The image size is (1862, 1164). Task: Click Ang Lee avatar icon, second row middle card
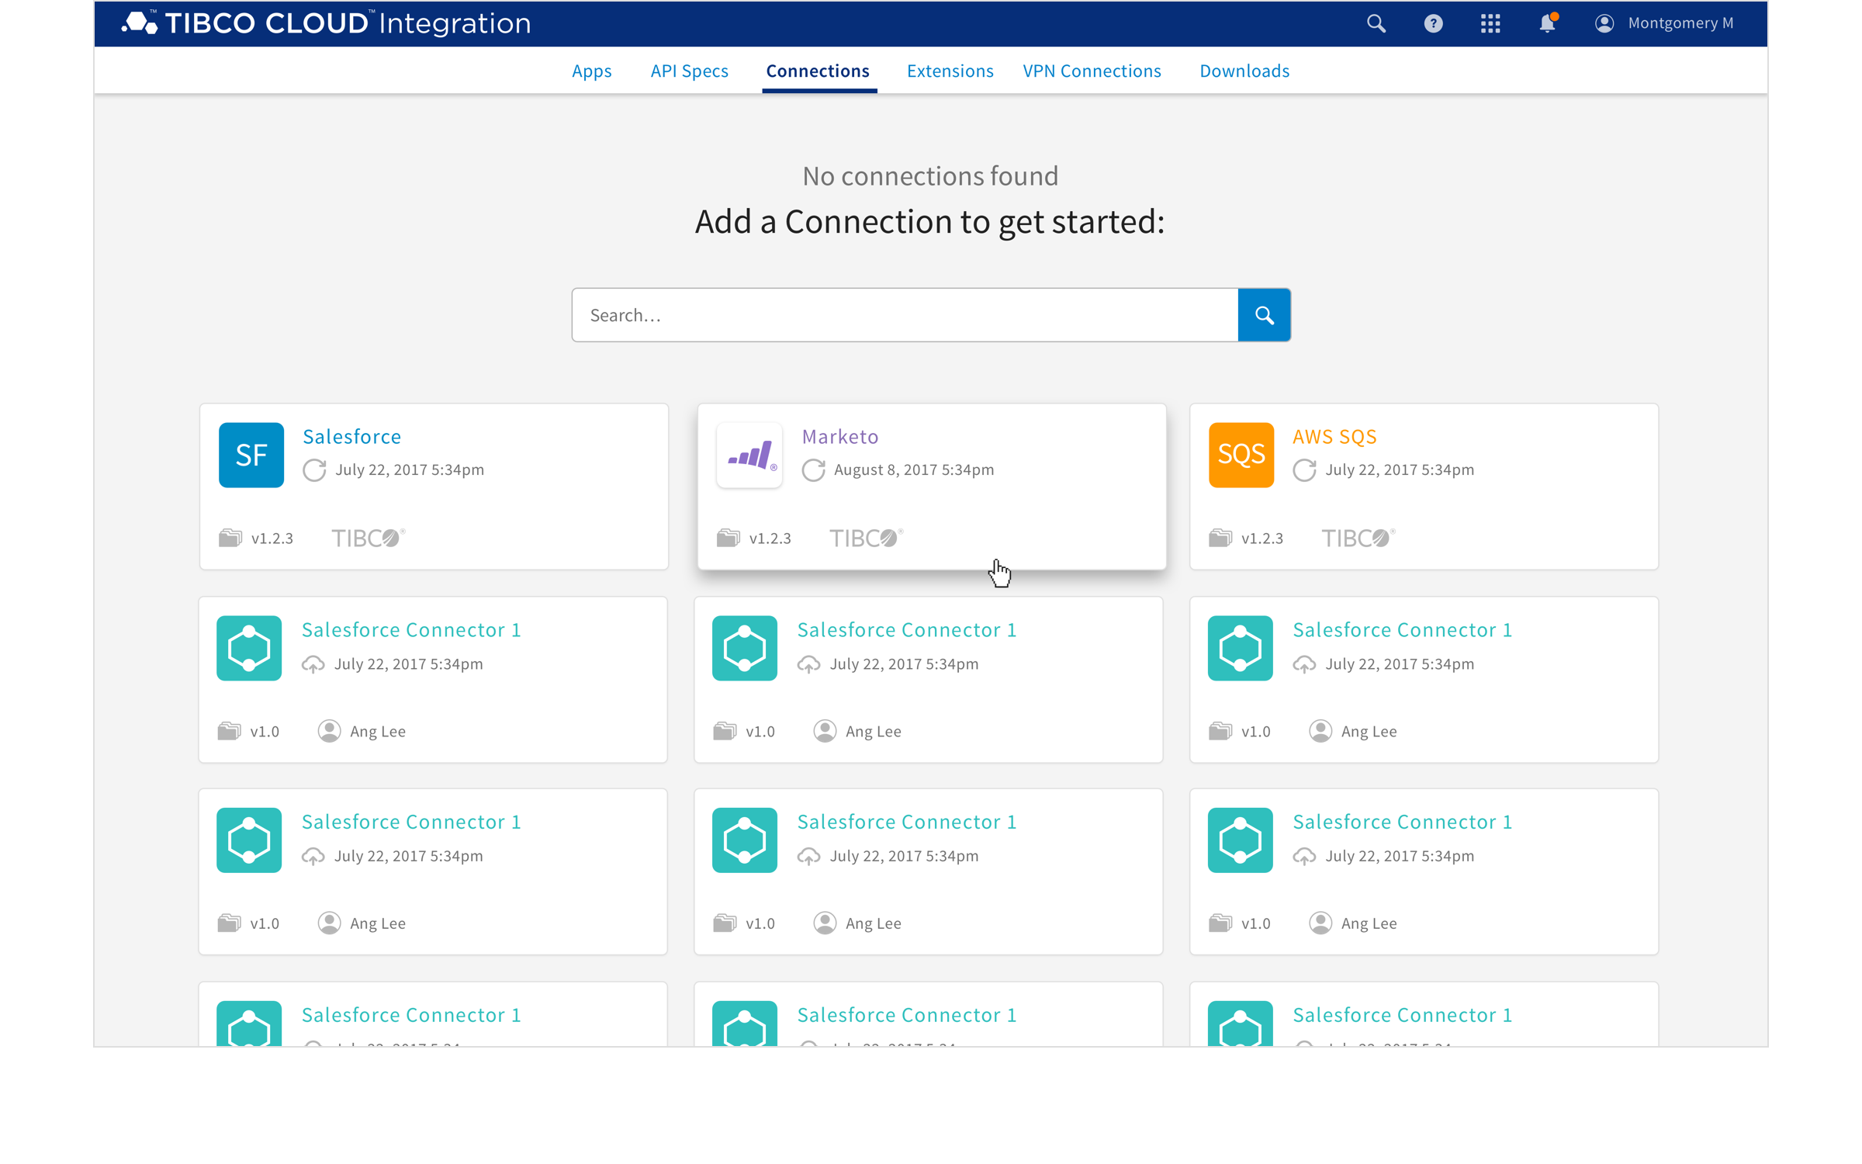pos(825,731)
